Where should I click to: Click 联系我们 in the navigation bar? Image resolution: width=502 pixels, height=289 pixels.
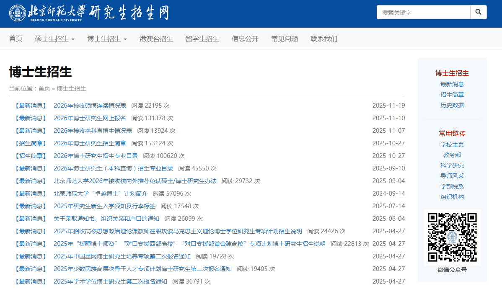(324, 39)
